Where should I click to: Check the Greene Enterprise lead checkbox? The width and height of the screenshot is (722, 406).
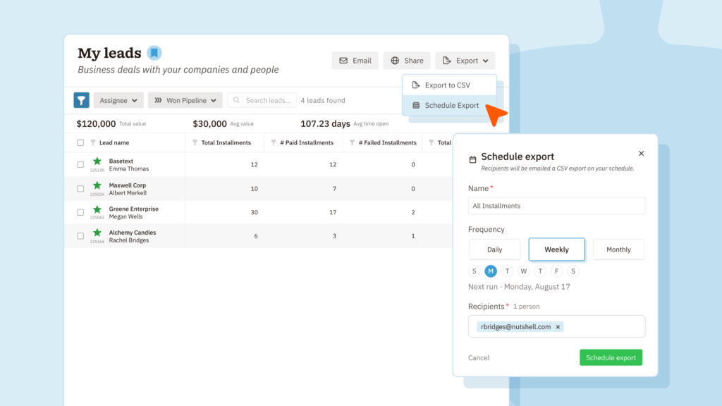[x=80, y=212]
